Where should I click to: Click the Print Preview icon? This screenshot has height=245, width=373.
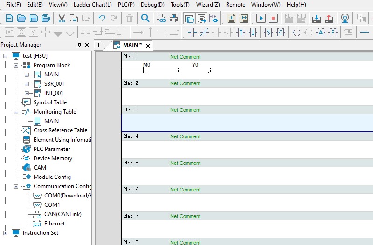click(161, 18)
